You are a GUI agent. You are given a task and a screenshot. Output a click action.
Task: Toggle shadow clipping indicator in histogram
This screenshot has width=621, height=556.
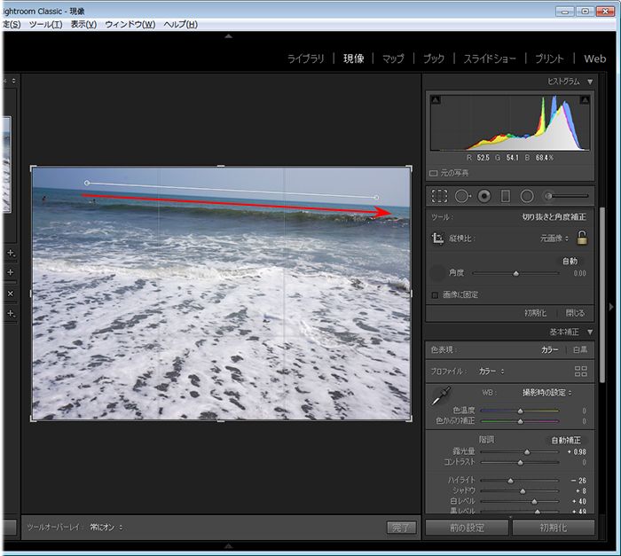pos(436,100)
